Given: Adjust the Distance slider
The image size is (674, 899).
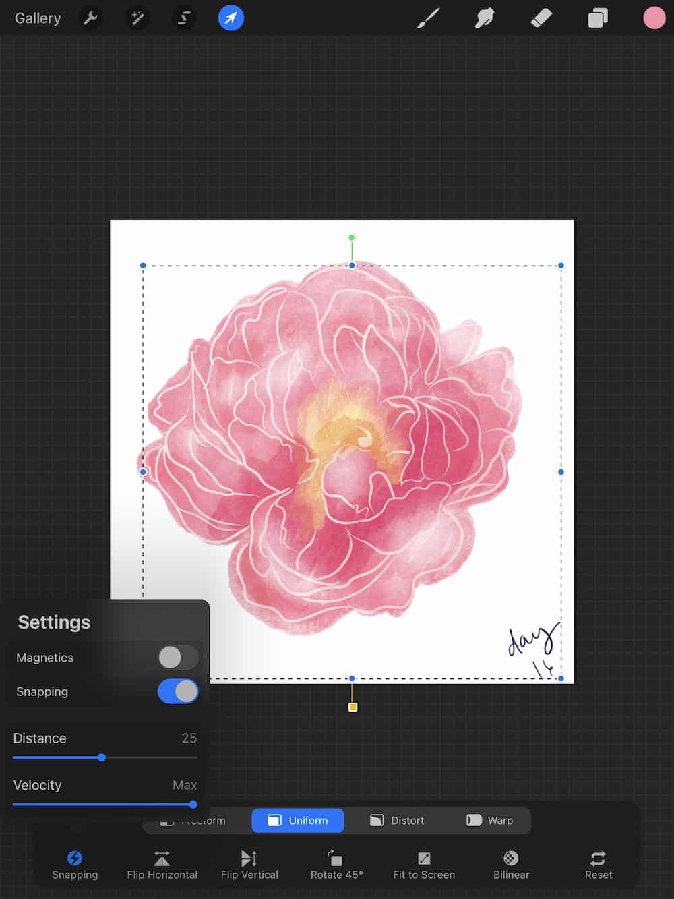Looking at the screenshot, I should coord(102,757).
